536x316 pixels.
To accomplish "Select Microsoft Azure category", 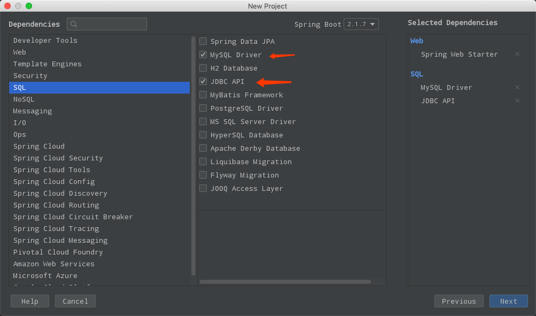I will click(99, 276).
